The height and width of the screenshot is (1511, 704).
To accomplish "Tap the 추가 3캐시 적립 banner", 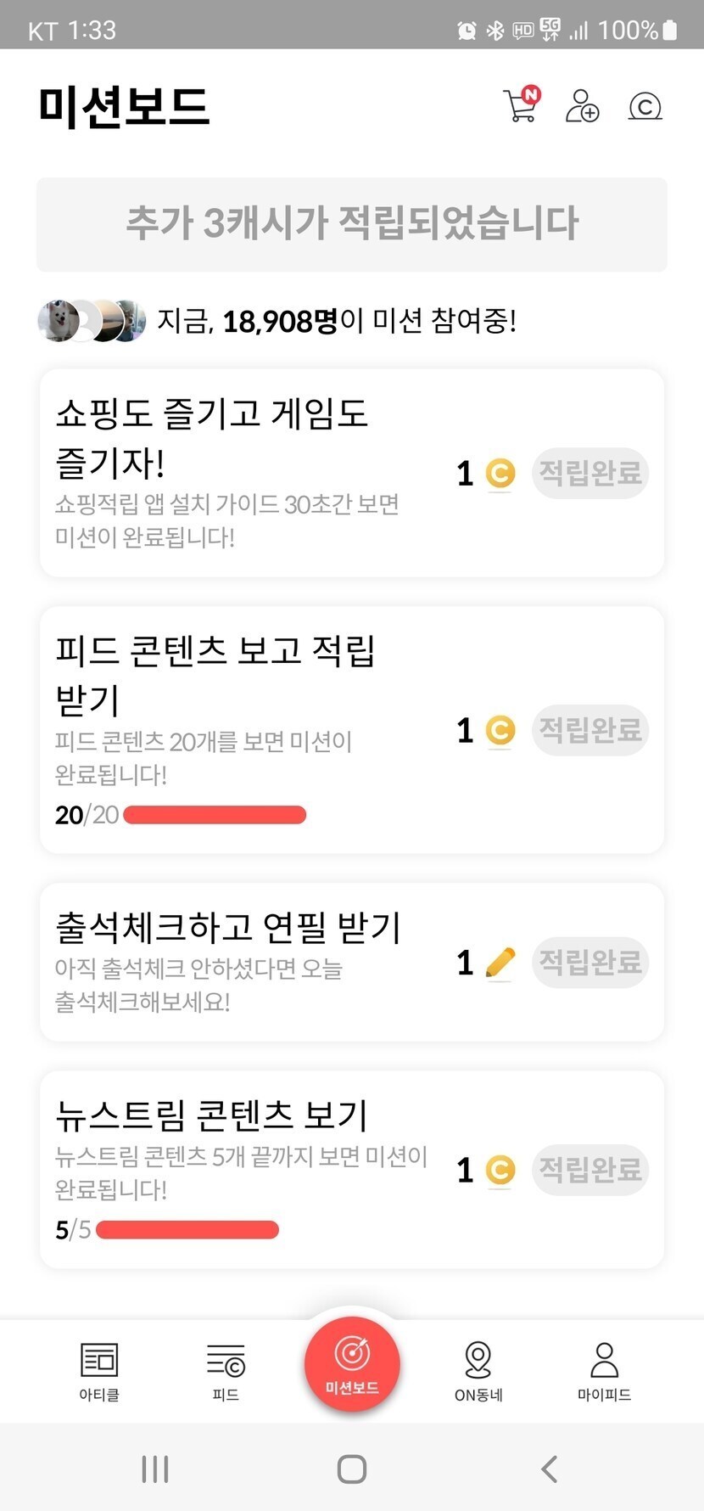I will click(x=352, y=224).
